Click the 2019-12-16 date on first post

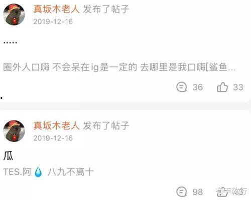[x=53, y=21]
